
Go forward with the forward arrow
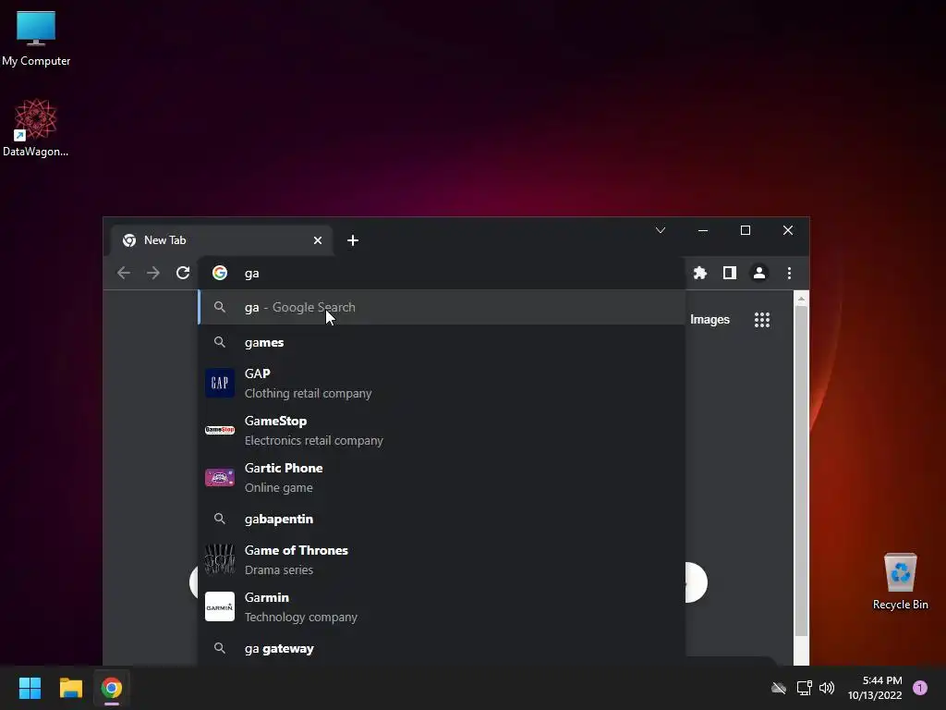coord(153,273)
